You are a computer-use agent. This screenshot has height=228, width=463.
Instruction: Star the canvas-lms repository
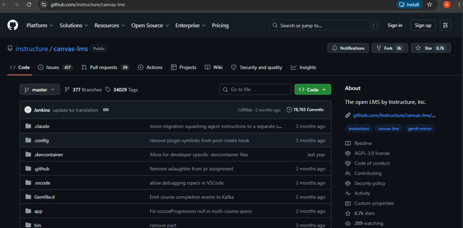point(431,48)
